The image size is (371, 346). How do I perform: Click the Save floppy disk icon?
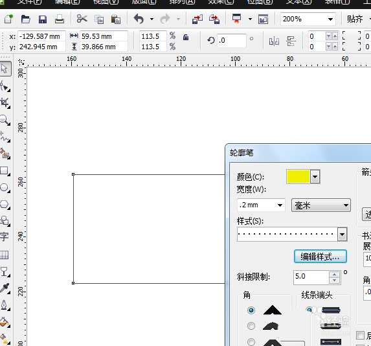[x=43, y=19]
